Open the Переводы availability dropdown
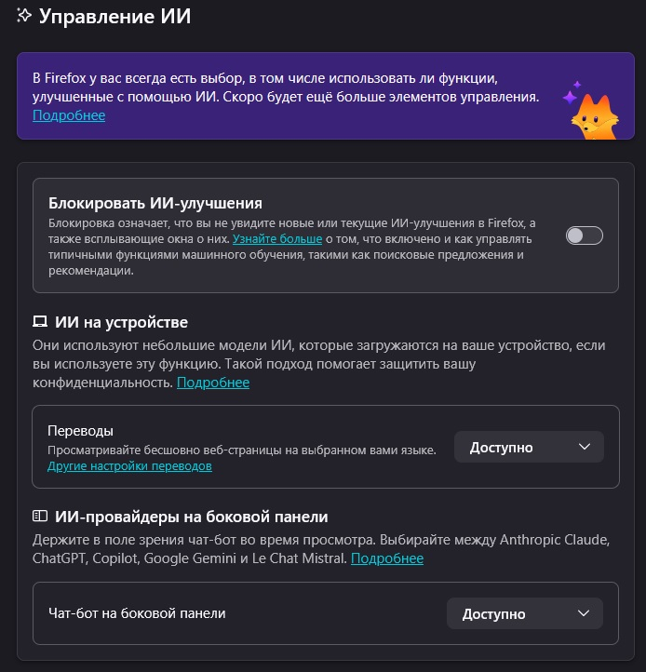This screenshot has width=646, height=672. [529, 447]
